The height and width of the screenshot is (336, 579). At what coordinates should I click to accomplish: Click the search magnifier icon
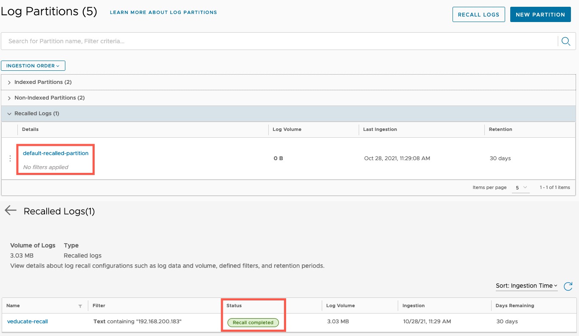(565, 41)
